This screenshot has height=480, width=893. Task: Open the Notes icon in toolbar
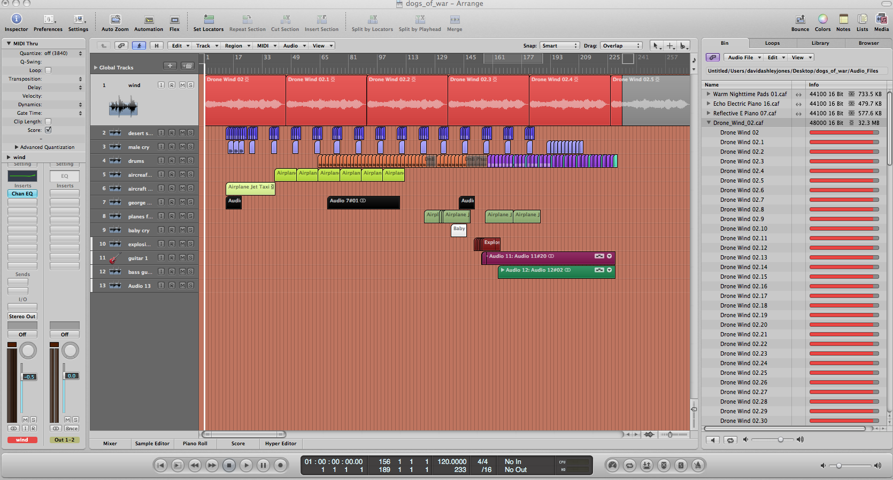tap(843, 20)
